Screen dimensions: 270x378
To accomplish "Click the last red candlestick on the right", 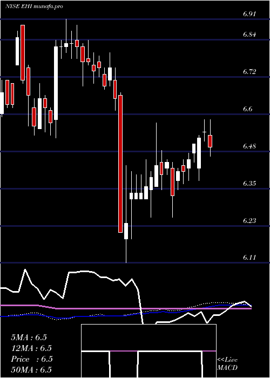I will [210, 141].
